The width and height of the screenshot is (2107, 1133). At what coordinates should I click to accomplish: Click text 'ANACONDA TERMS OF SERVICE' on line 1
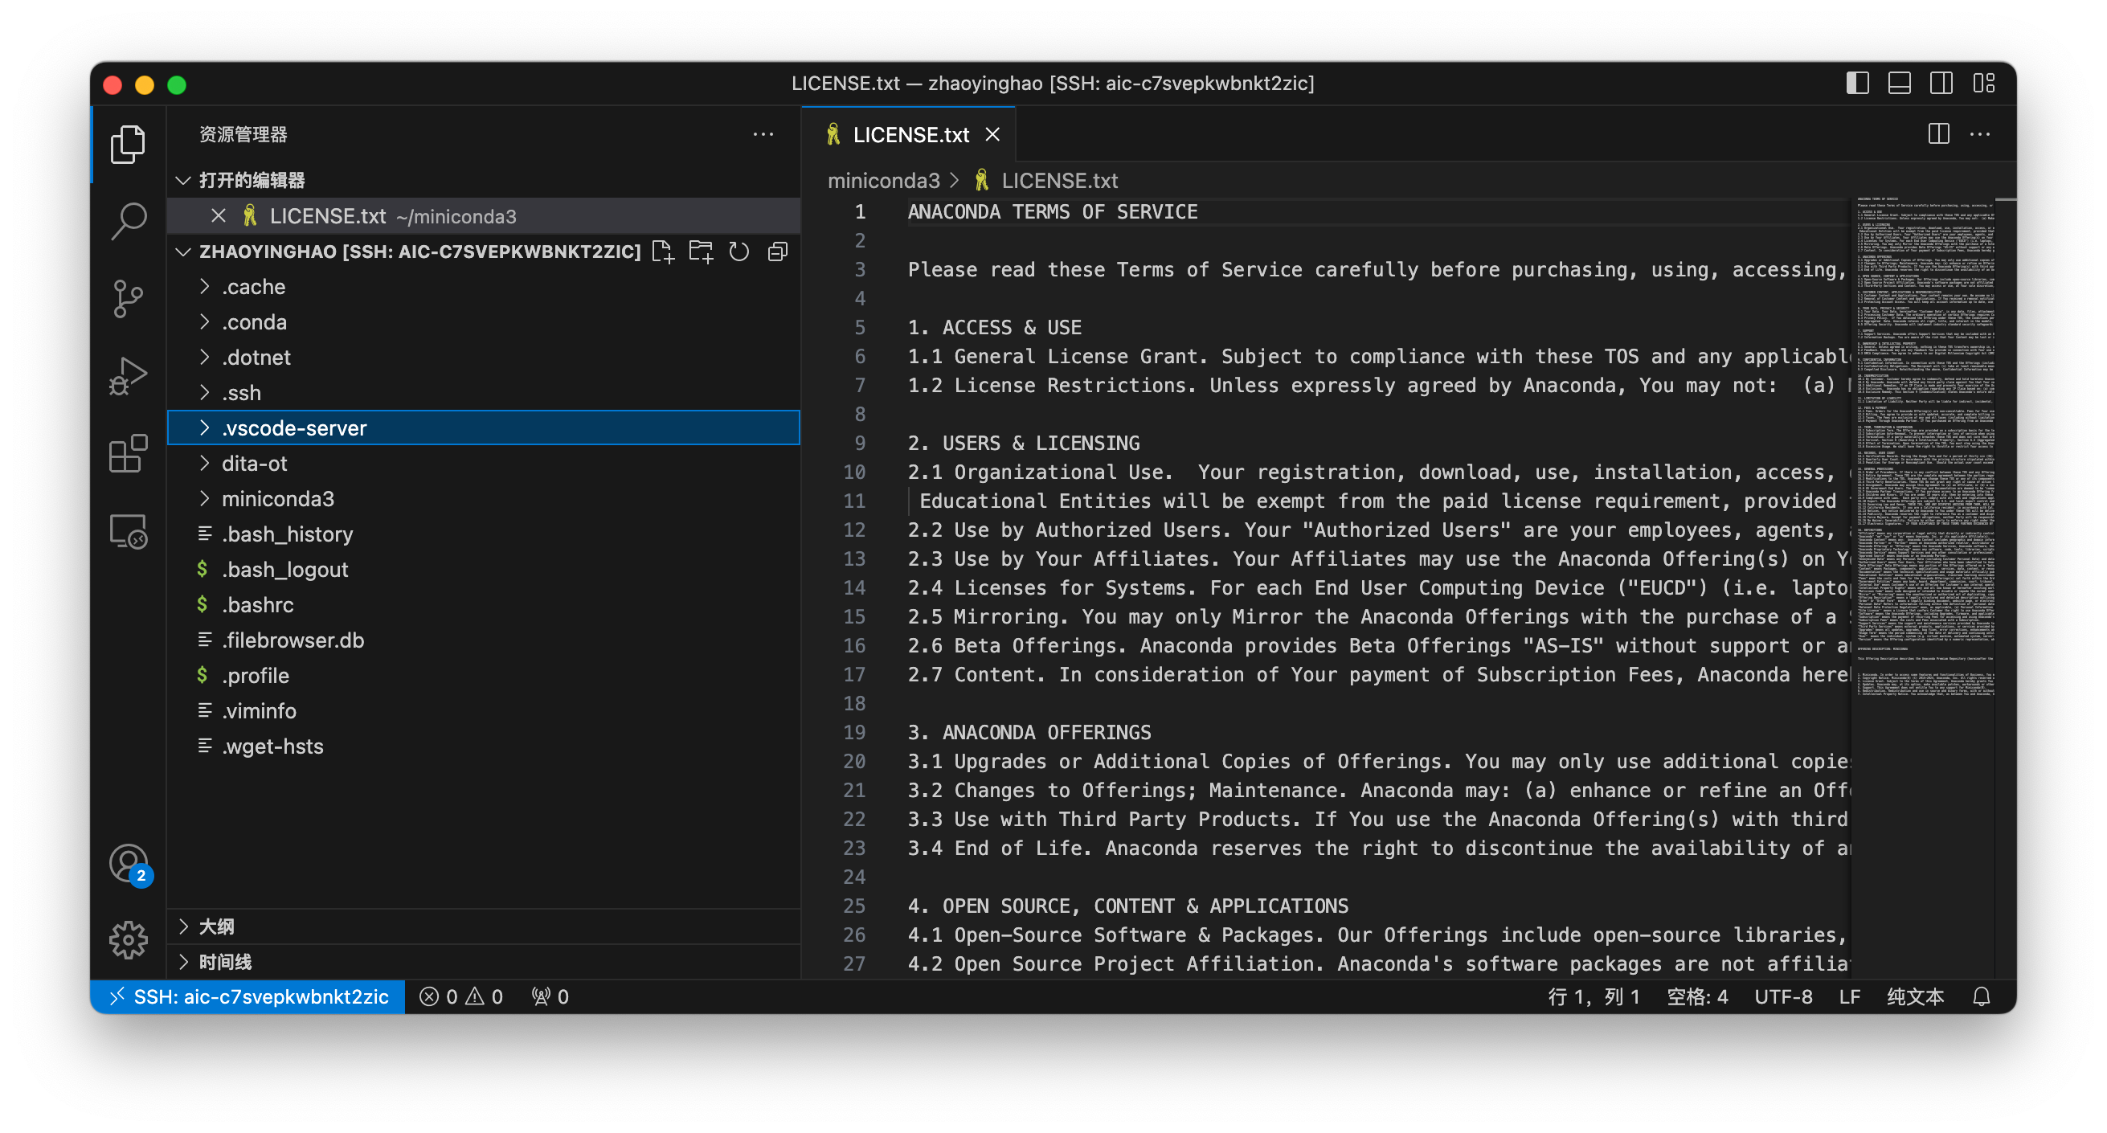point(1053,212)
